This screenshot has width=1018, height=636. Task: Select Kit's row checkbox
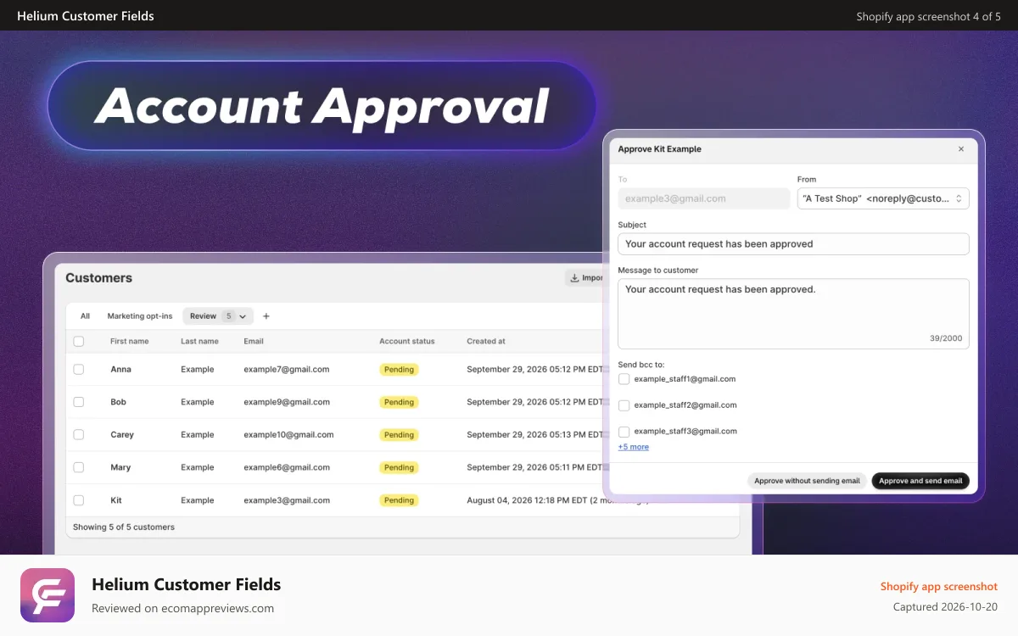pos(79,500)
